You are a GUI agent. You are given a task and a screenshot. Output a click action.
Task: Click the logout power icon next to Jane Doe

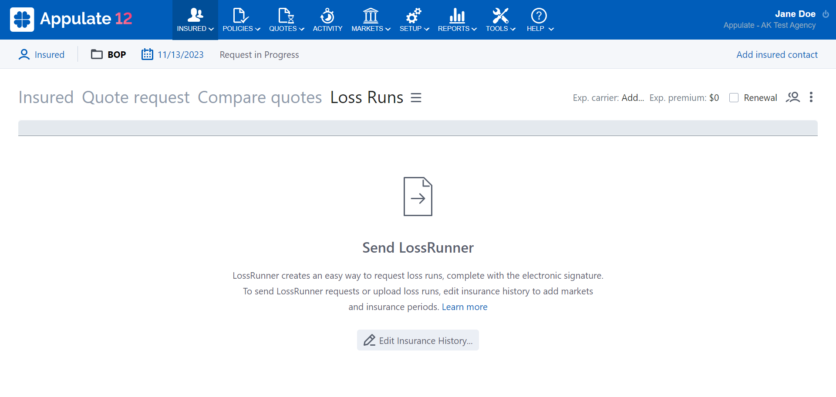point(826,13)
